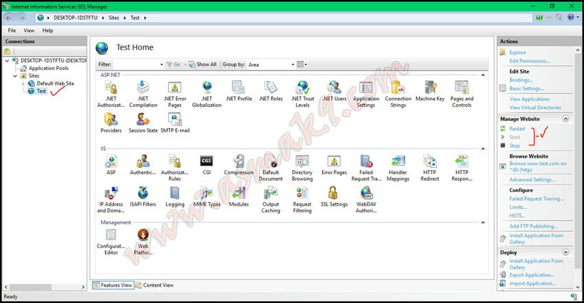Collapse the Sites tree node
This screenshot has height=303, width=584.
tap(15, 76)
